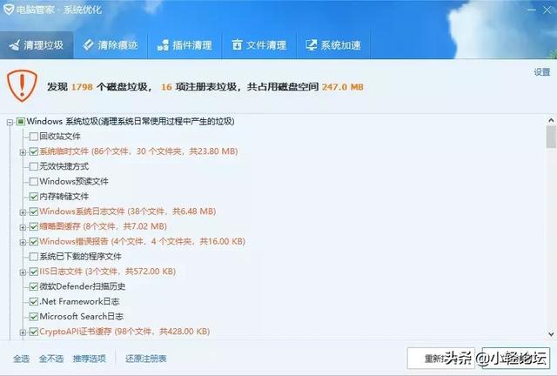Expand the 系统临时文件 item

click(x=23, y=152)
